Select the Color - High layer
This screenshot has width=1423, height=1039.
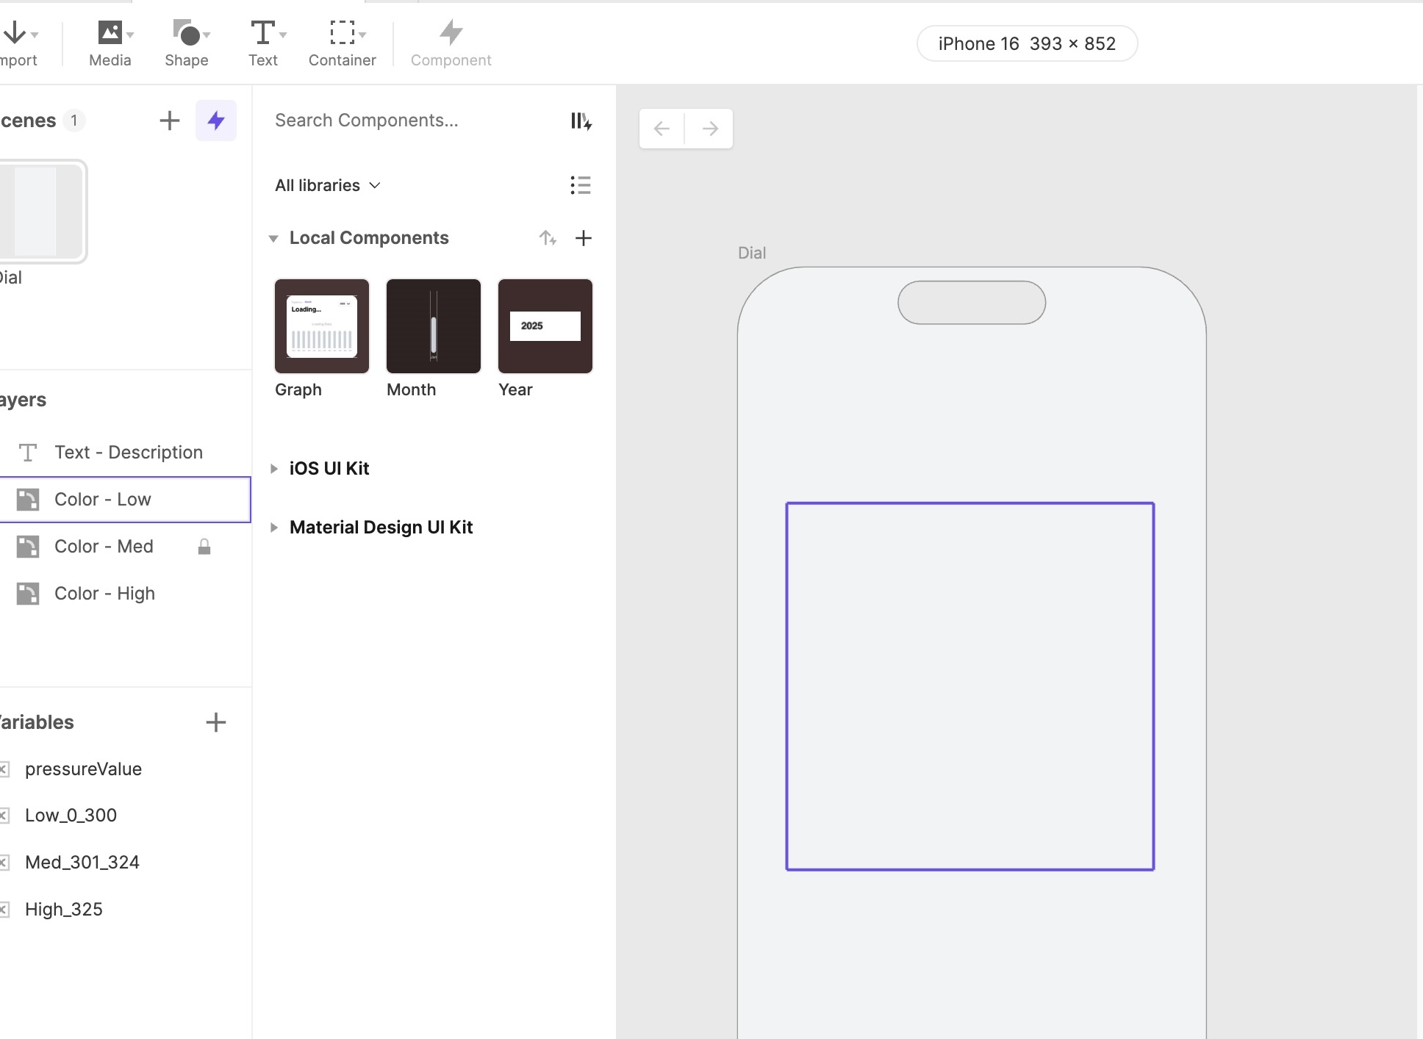[104, 594]
